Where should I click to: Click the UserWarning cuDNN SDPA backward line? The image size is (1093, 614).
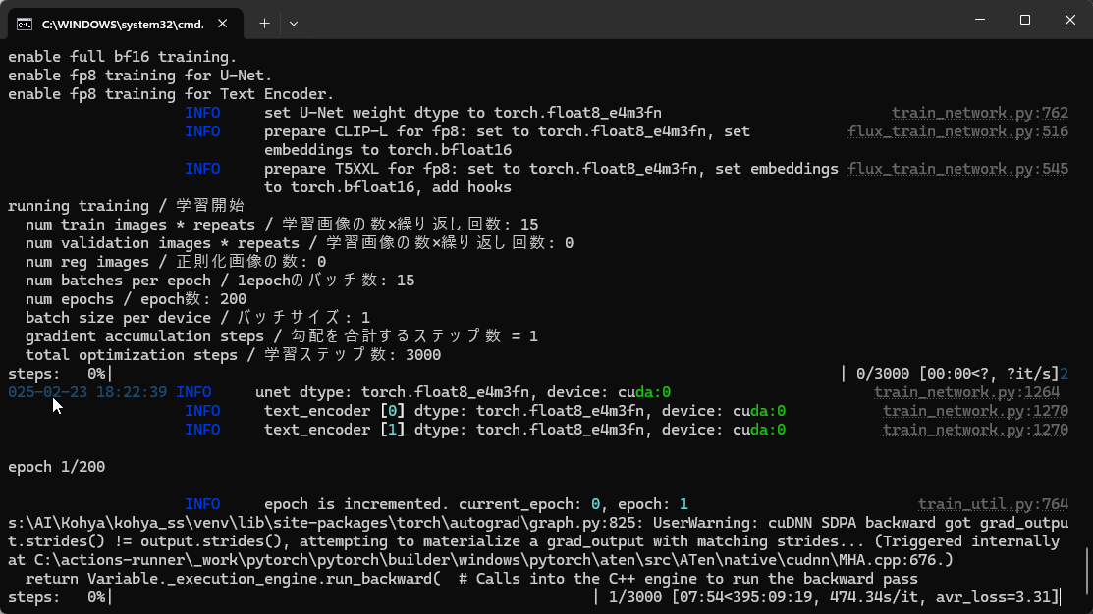coord(538,523)
